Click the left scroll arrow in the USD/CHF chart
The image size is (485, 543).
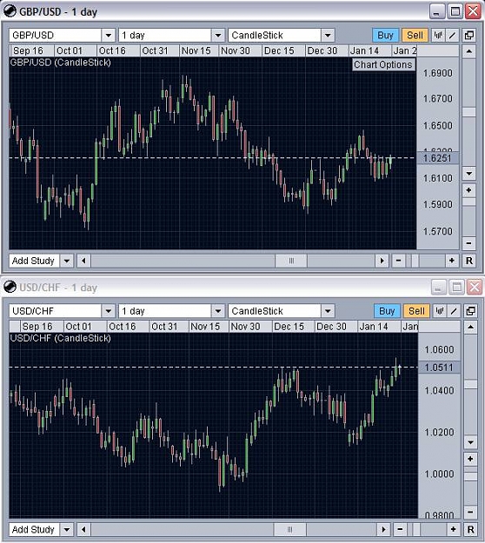[83, 529]
